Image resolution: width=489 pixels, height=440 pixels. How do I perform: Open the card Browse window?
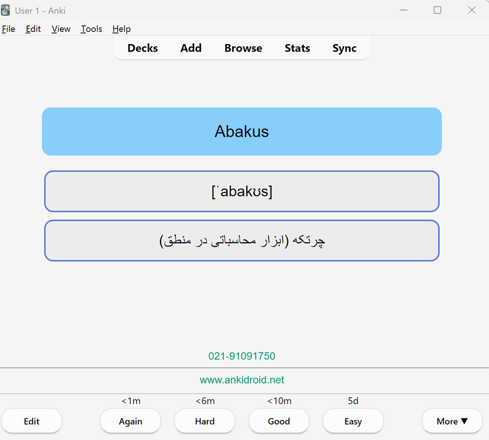coord(243,48)
